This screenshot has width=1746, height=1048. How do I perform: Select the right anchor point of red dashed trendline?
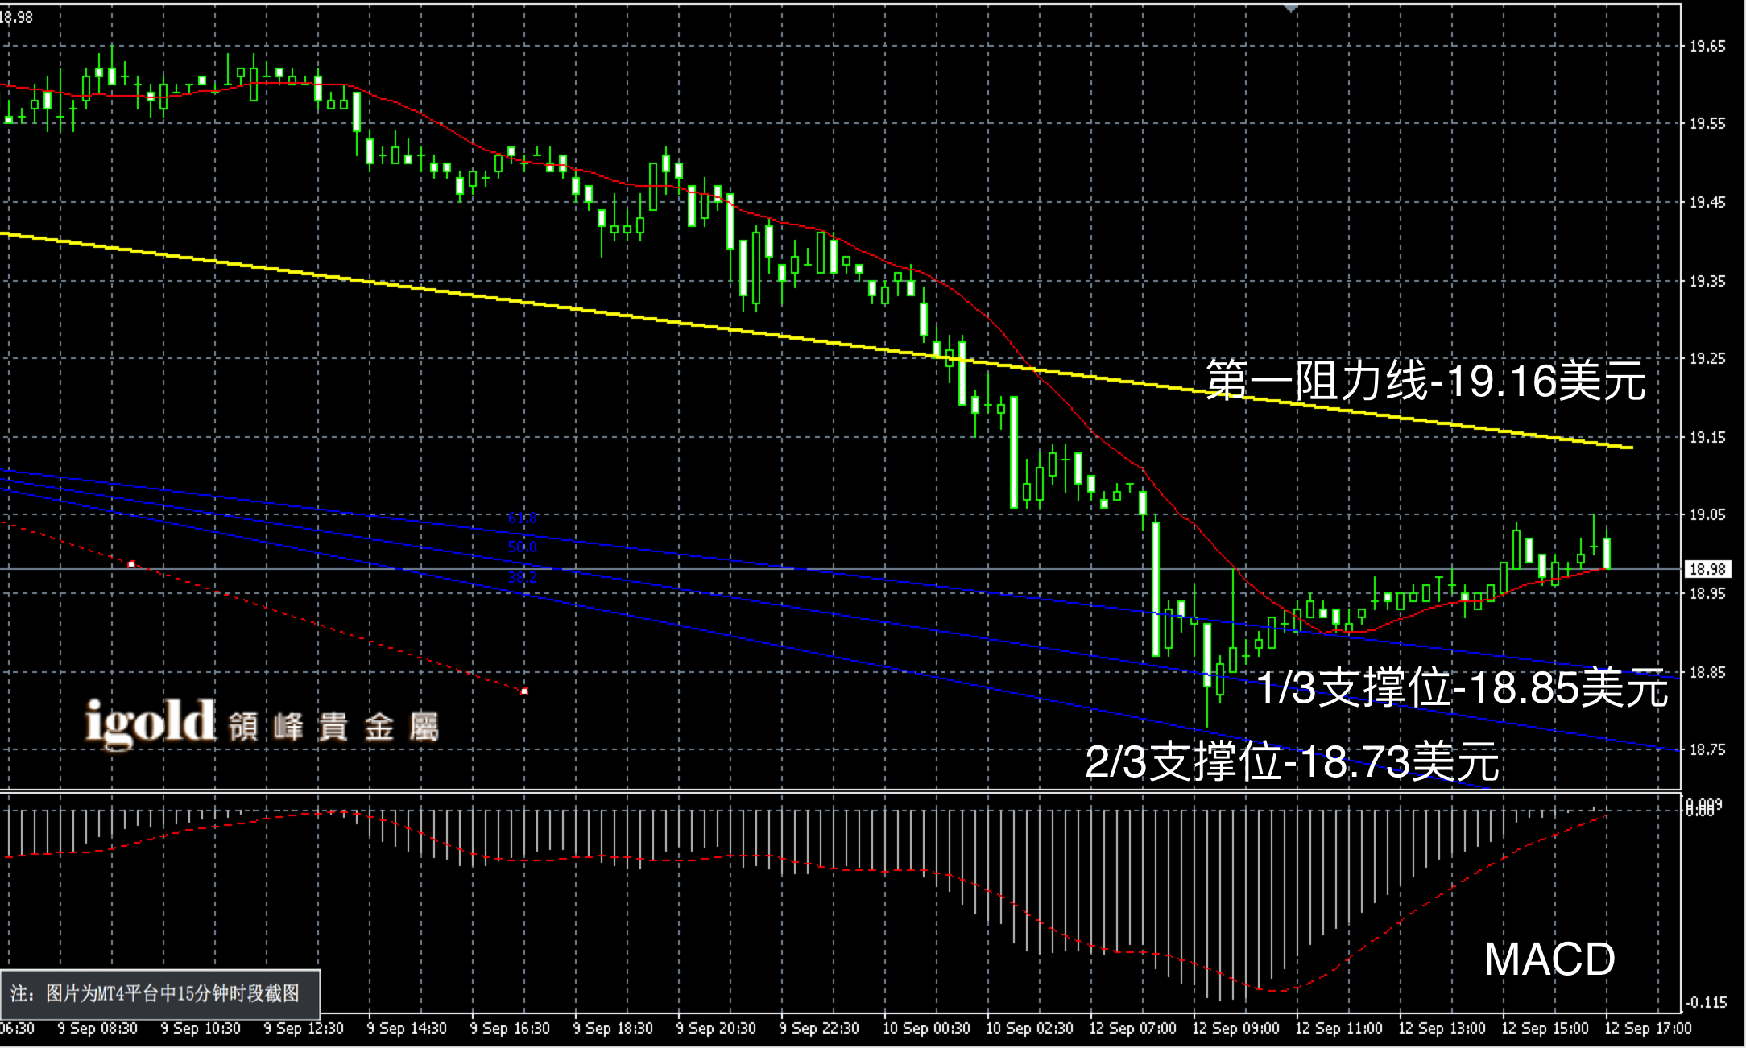tap(525, 691)
